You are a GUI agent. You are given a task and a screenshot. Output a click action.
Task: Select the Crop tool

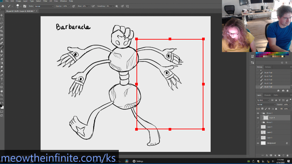point(2,31)
